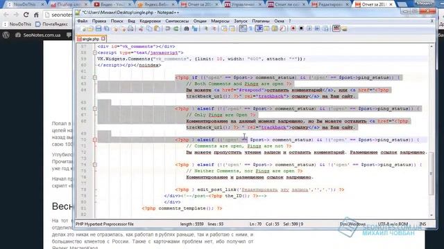Image resolution: width=444 pixels, height=249 pixels.
Task: Toggle INS insert mode in the status bar
Action: tap(422, 224)
